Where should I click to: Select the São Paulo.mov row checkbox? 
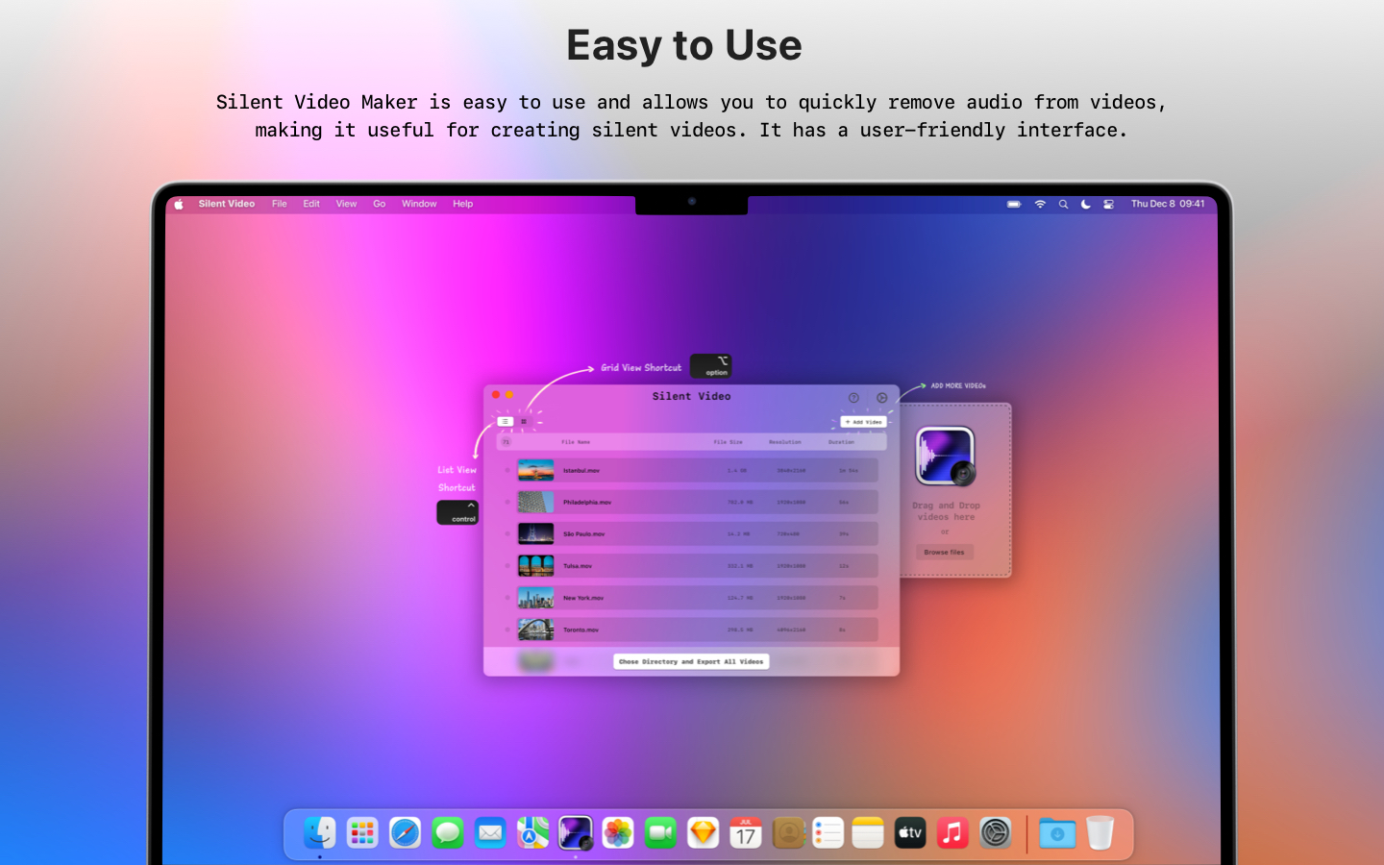507,533
